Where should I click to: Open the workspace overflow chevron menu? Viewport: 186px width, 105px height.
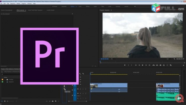pos(135,7)
